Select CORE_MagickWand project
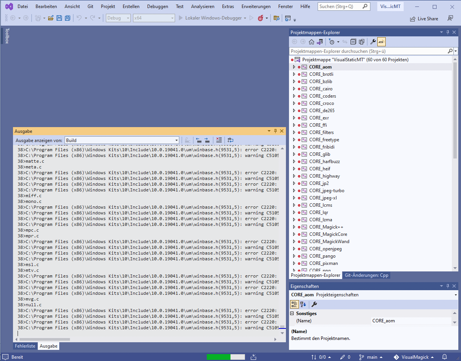This screenshot has height=361, width=461. (329, 242)
